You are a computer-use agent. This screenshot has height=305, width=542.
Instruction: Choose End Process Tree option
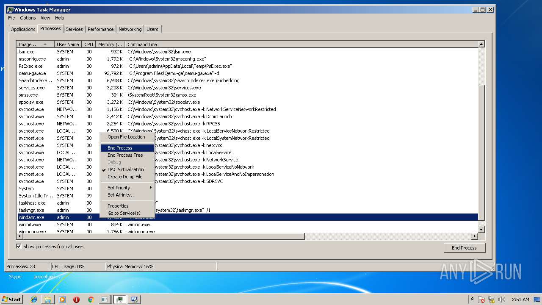127,155
